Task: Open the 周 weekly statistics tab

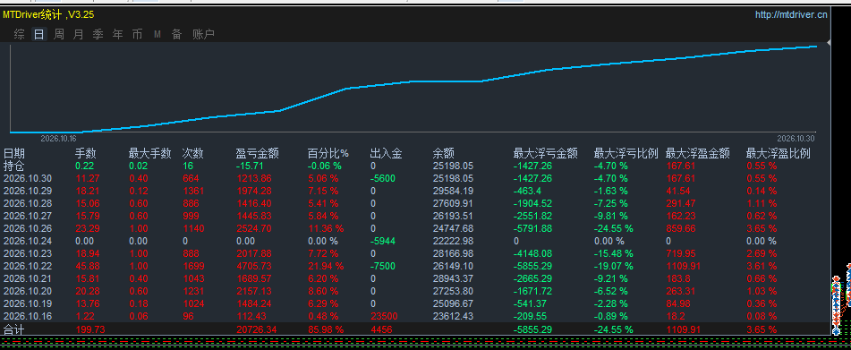Action: 59,35
